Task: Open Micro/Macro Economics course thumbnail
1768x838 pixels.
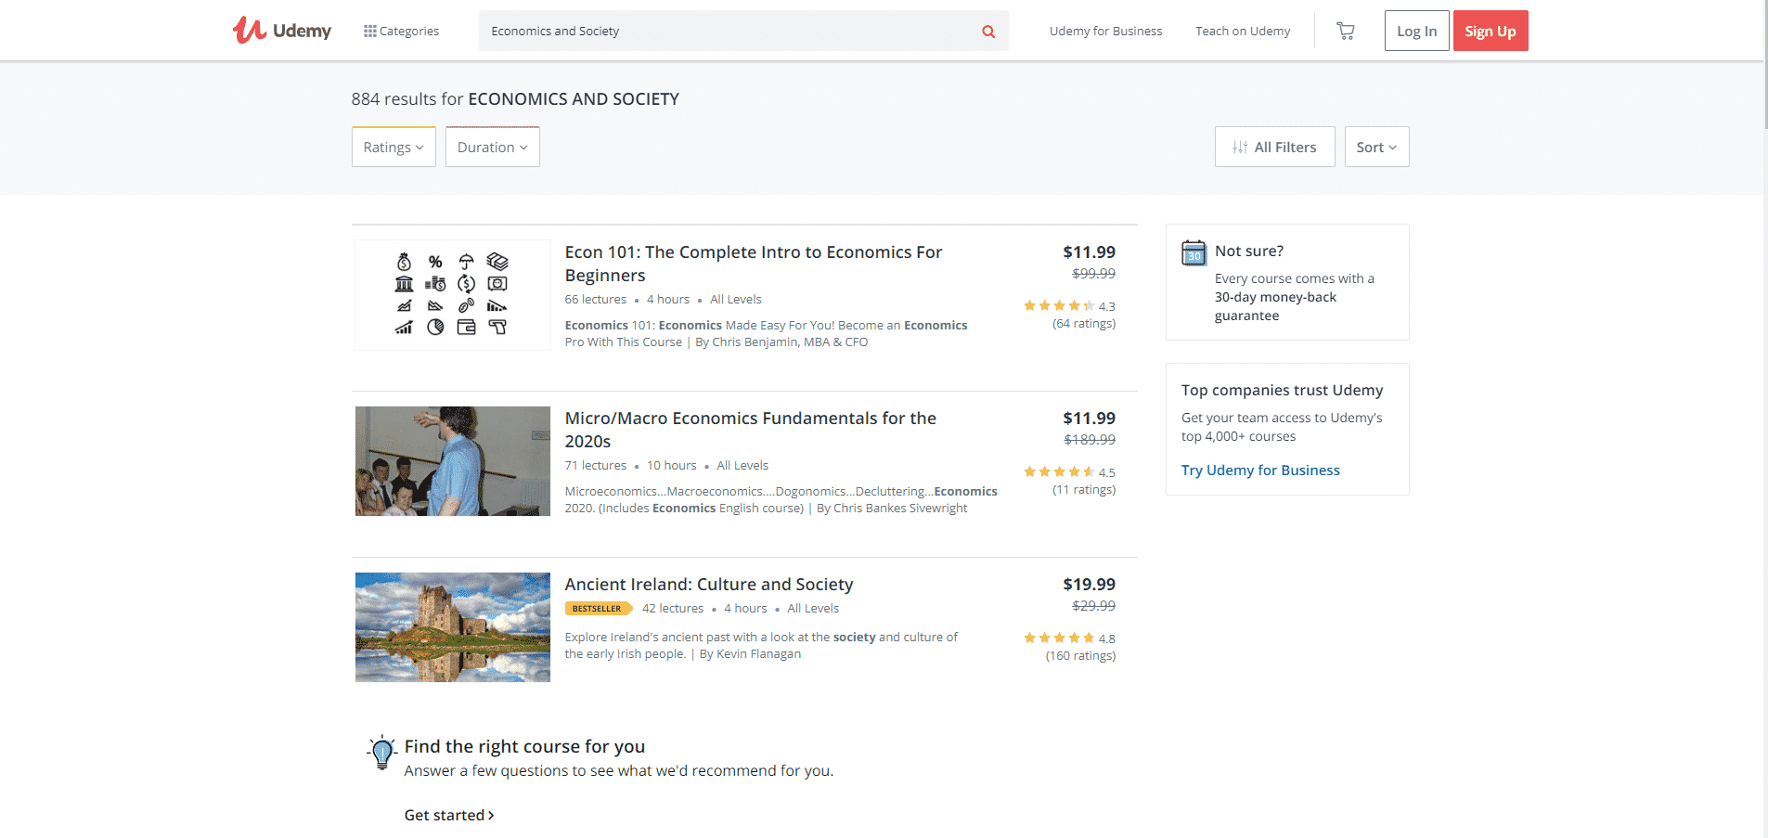Action: (453, 461)
